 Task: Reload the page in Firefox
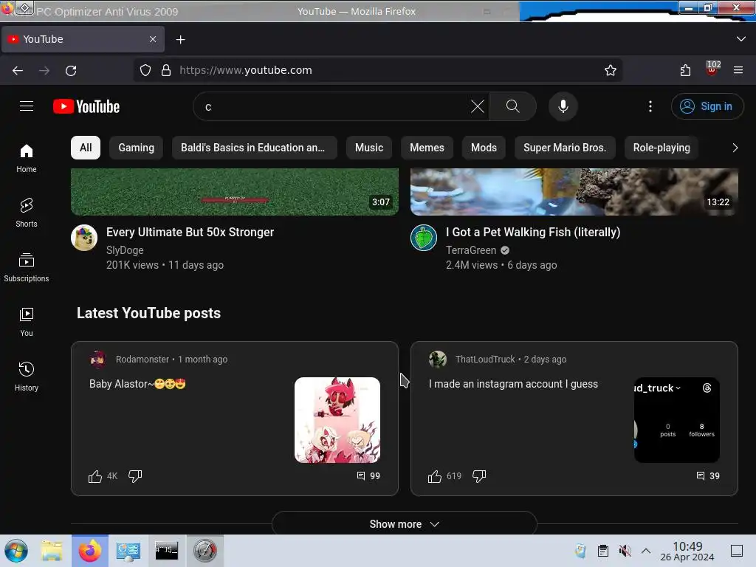(x=71, y=70)
